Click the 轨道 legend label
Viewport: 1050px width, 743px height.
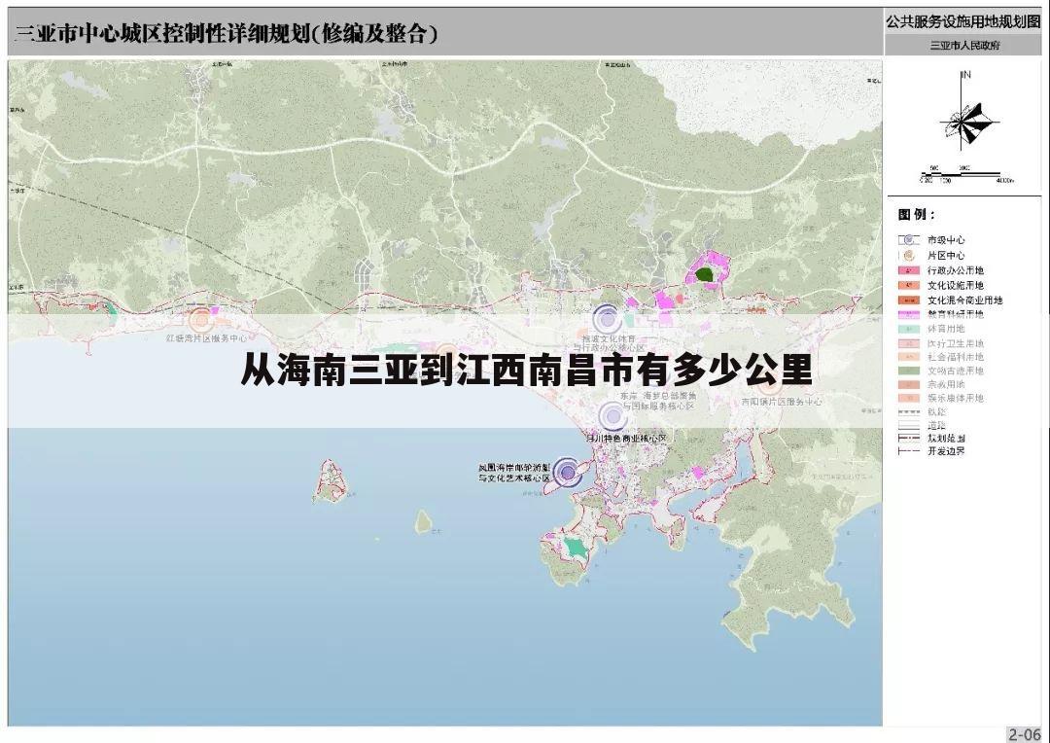[x=936, y=412]
